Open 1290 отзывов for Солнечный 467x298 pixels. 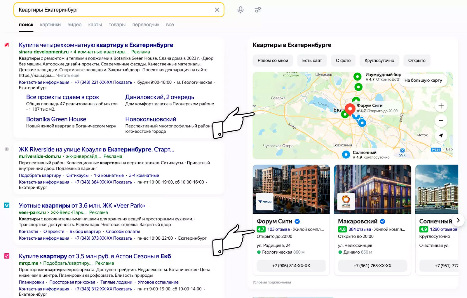coord(444,229)
